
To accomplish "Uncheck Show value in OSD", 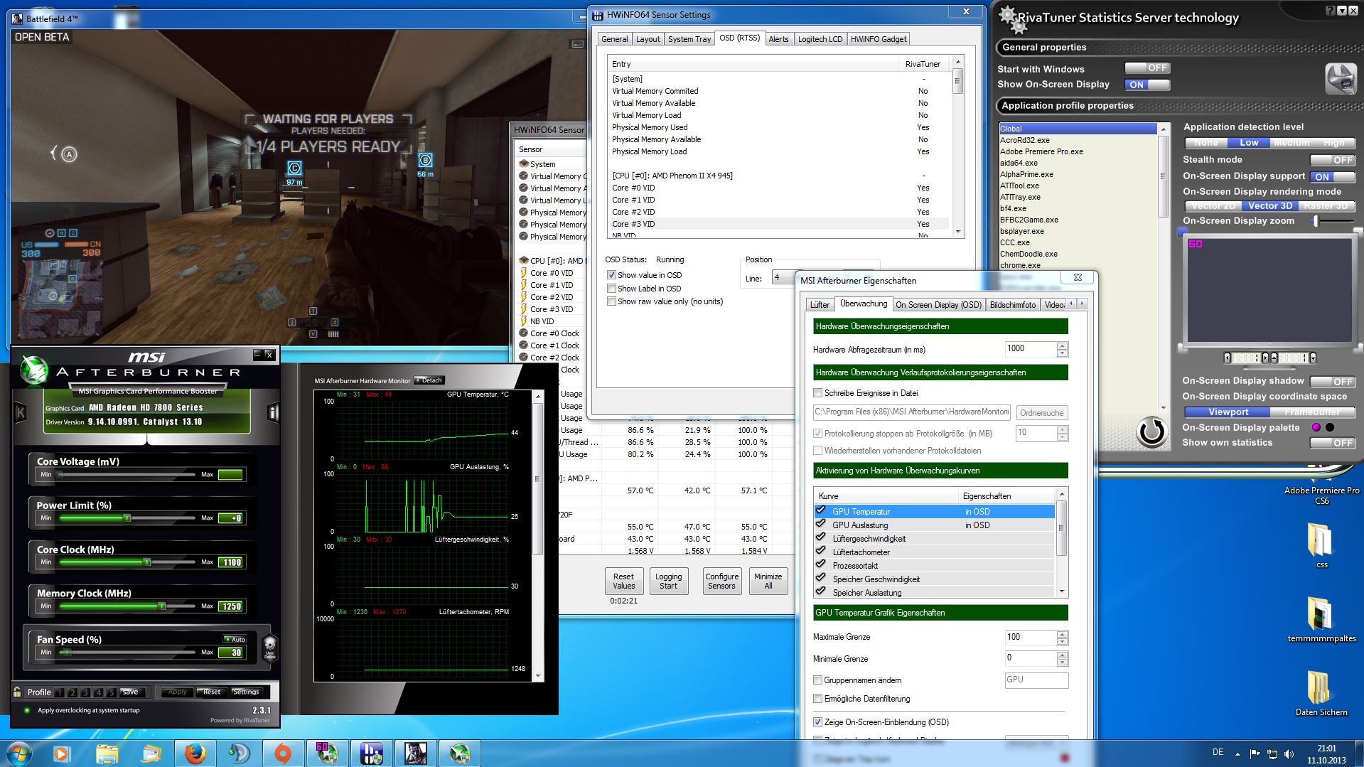I will (611, 275).
